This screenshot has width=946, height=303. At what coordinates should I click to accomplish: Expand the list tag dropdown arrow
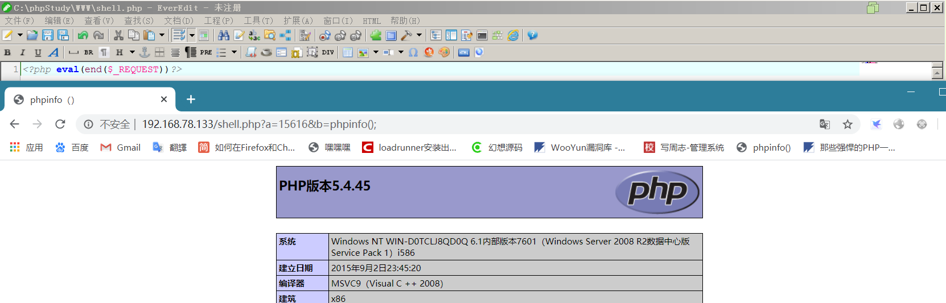[234, 52]
